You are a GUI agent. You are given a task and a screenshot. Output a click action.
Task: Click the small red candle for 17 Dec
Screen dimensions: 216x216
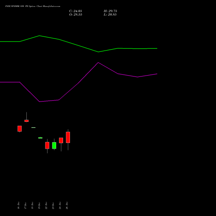(x=26, y=121)
